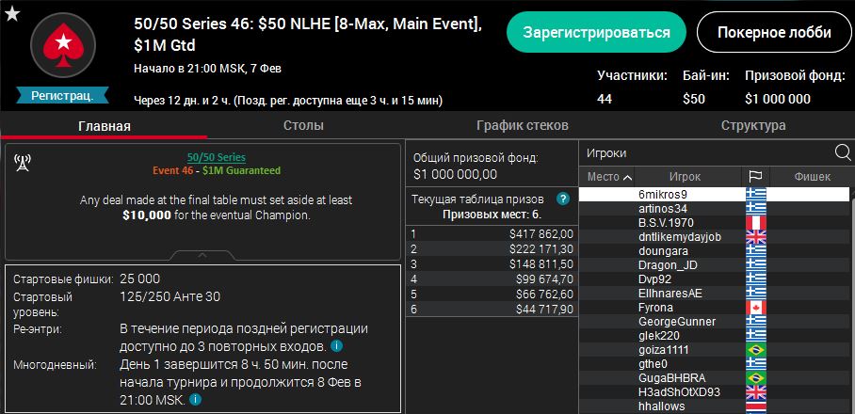Switch to the Столы tab
Screen dimensions: 855x414
click(x=303, y=125)
